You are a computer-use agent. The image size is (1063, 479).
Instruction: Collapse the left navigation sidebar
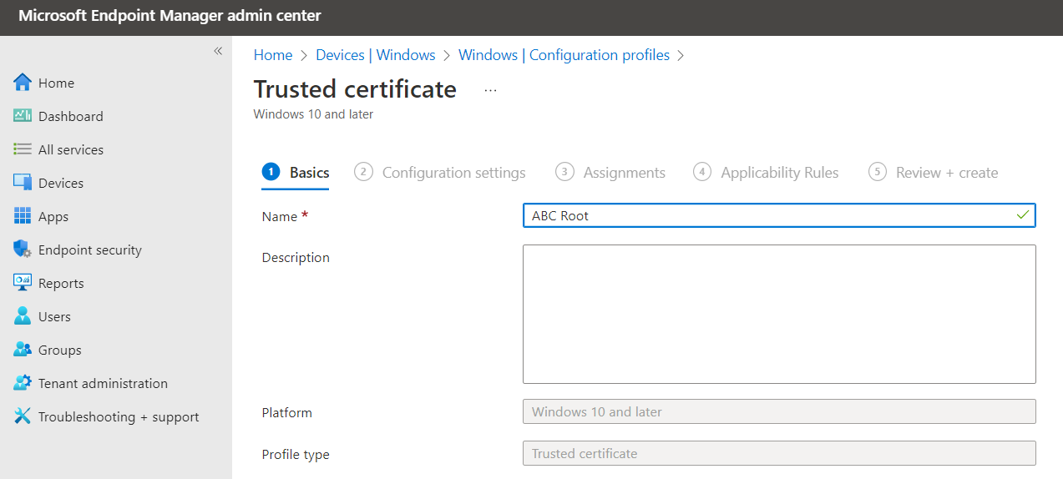tap(218, 52)
